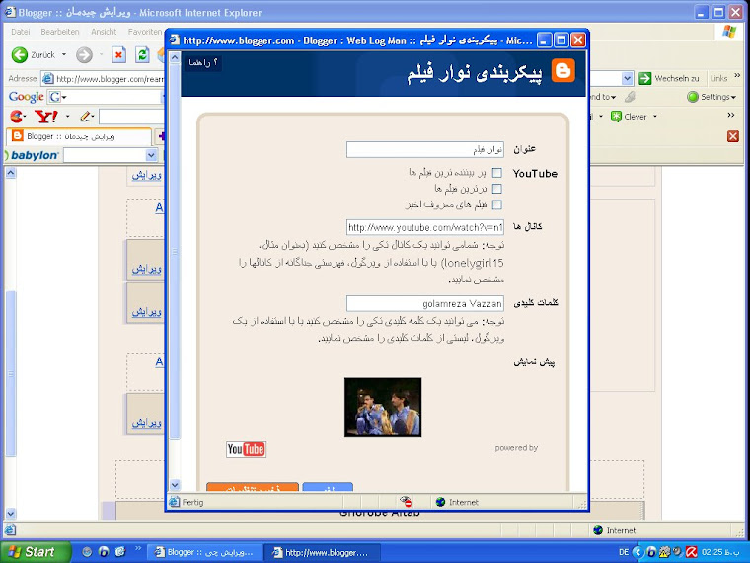Click the Google toolbar logo
Viewport: 750px width, 563px height.
point(27,97)
